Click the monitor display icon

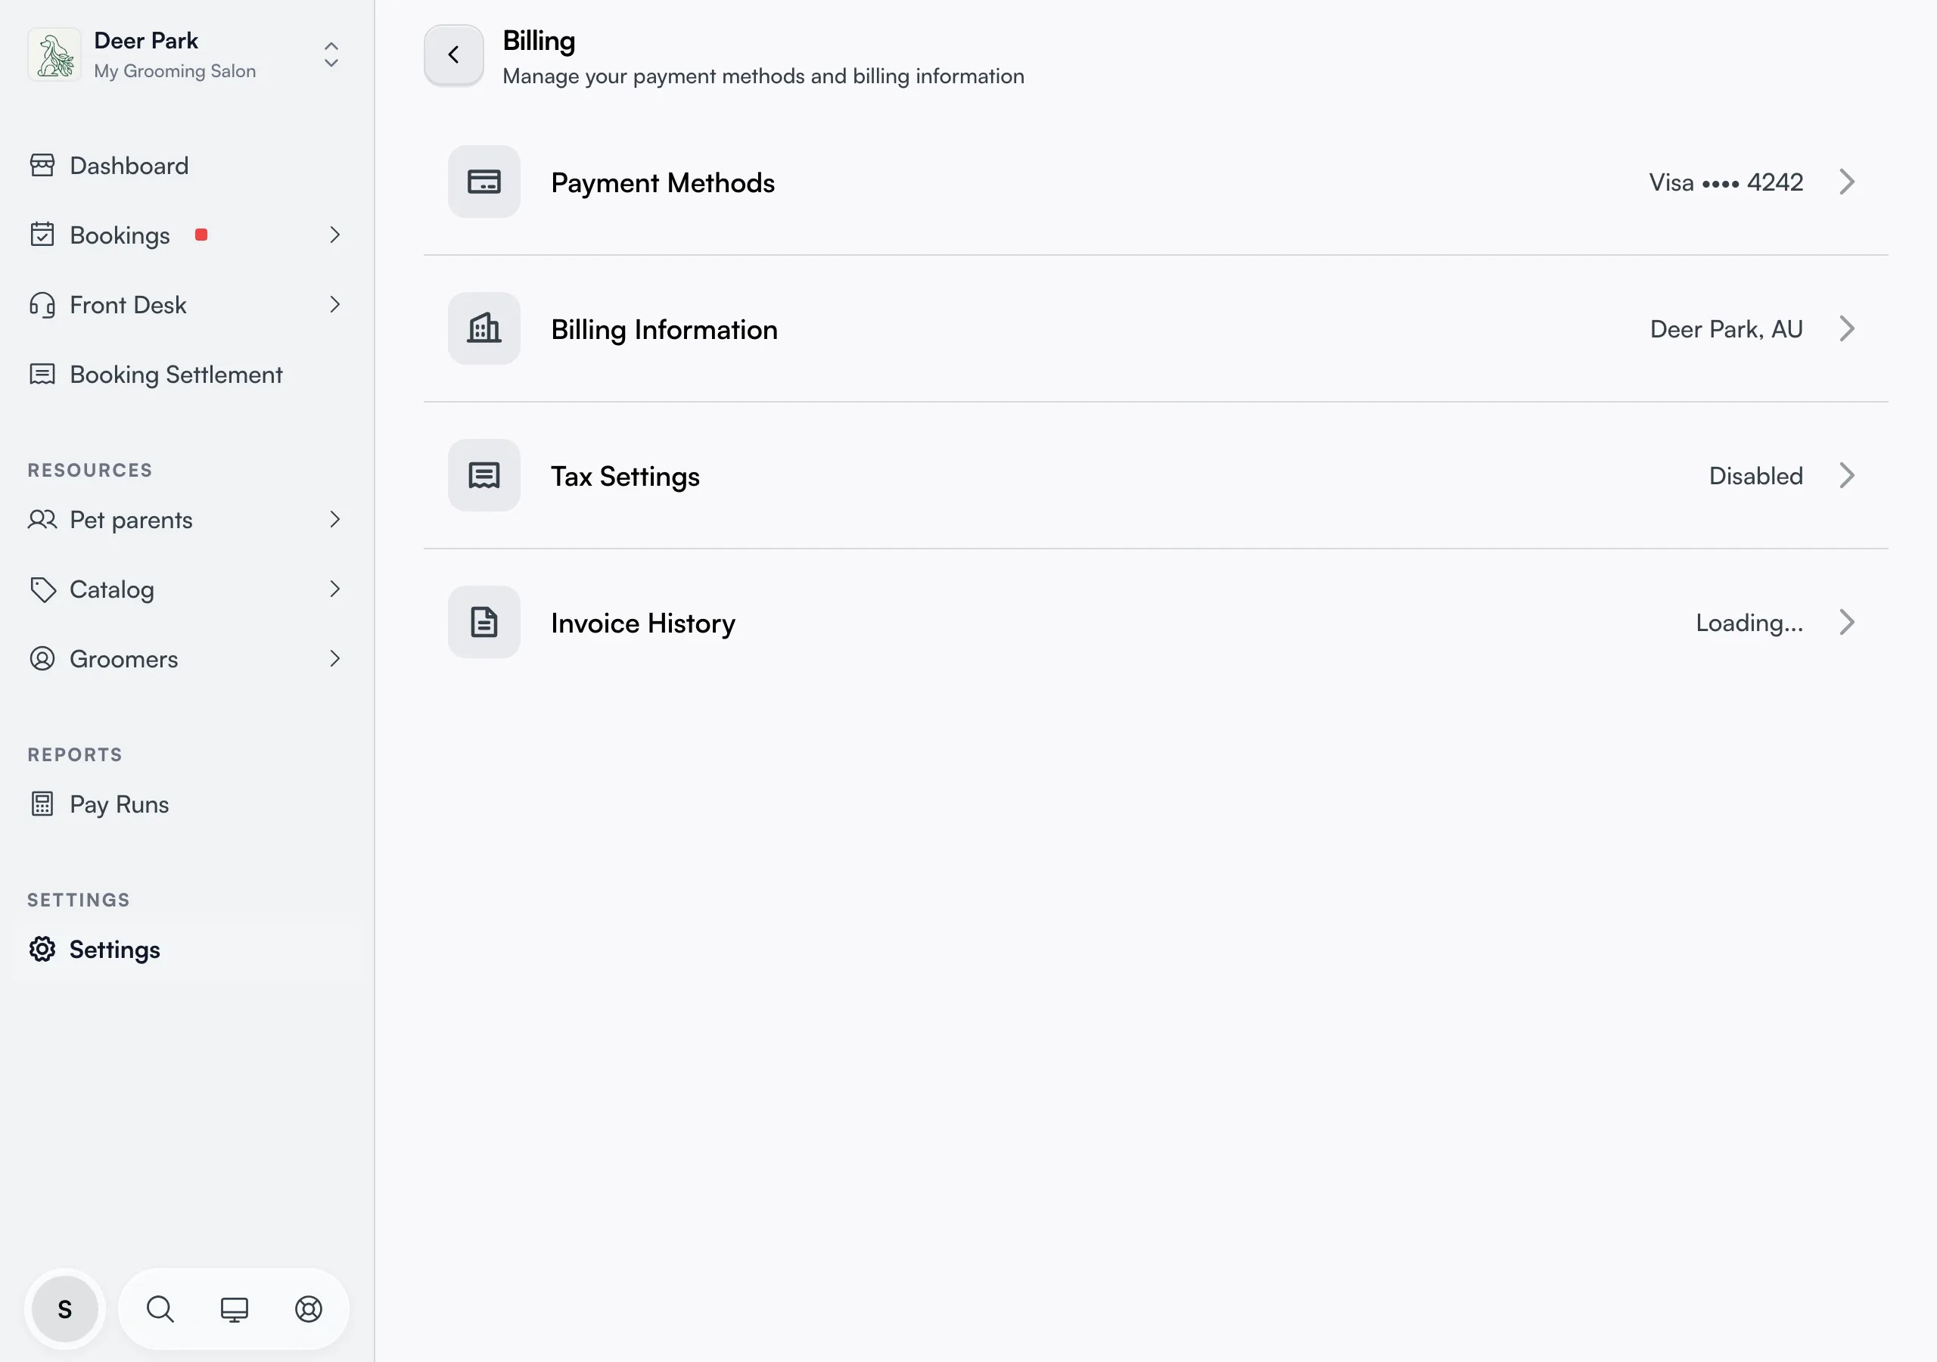(x=235, y=1309)
